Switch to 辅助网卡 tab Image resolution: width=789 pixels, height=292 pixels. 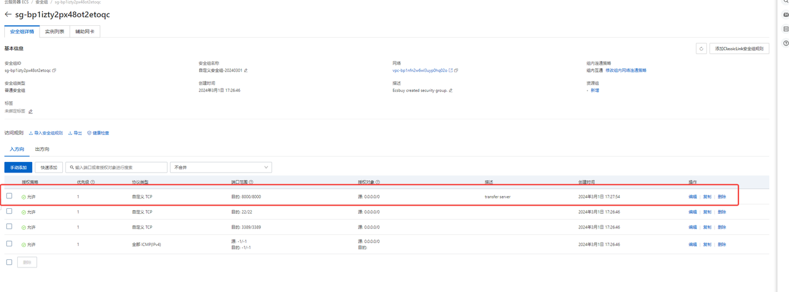click(84, 31)
